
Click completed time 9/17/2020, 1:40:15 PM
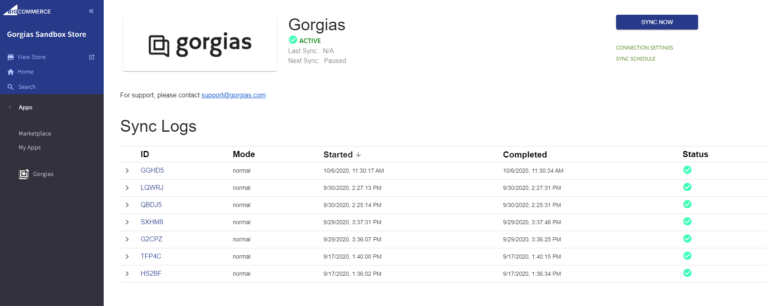(532, 256)
